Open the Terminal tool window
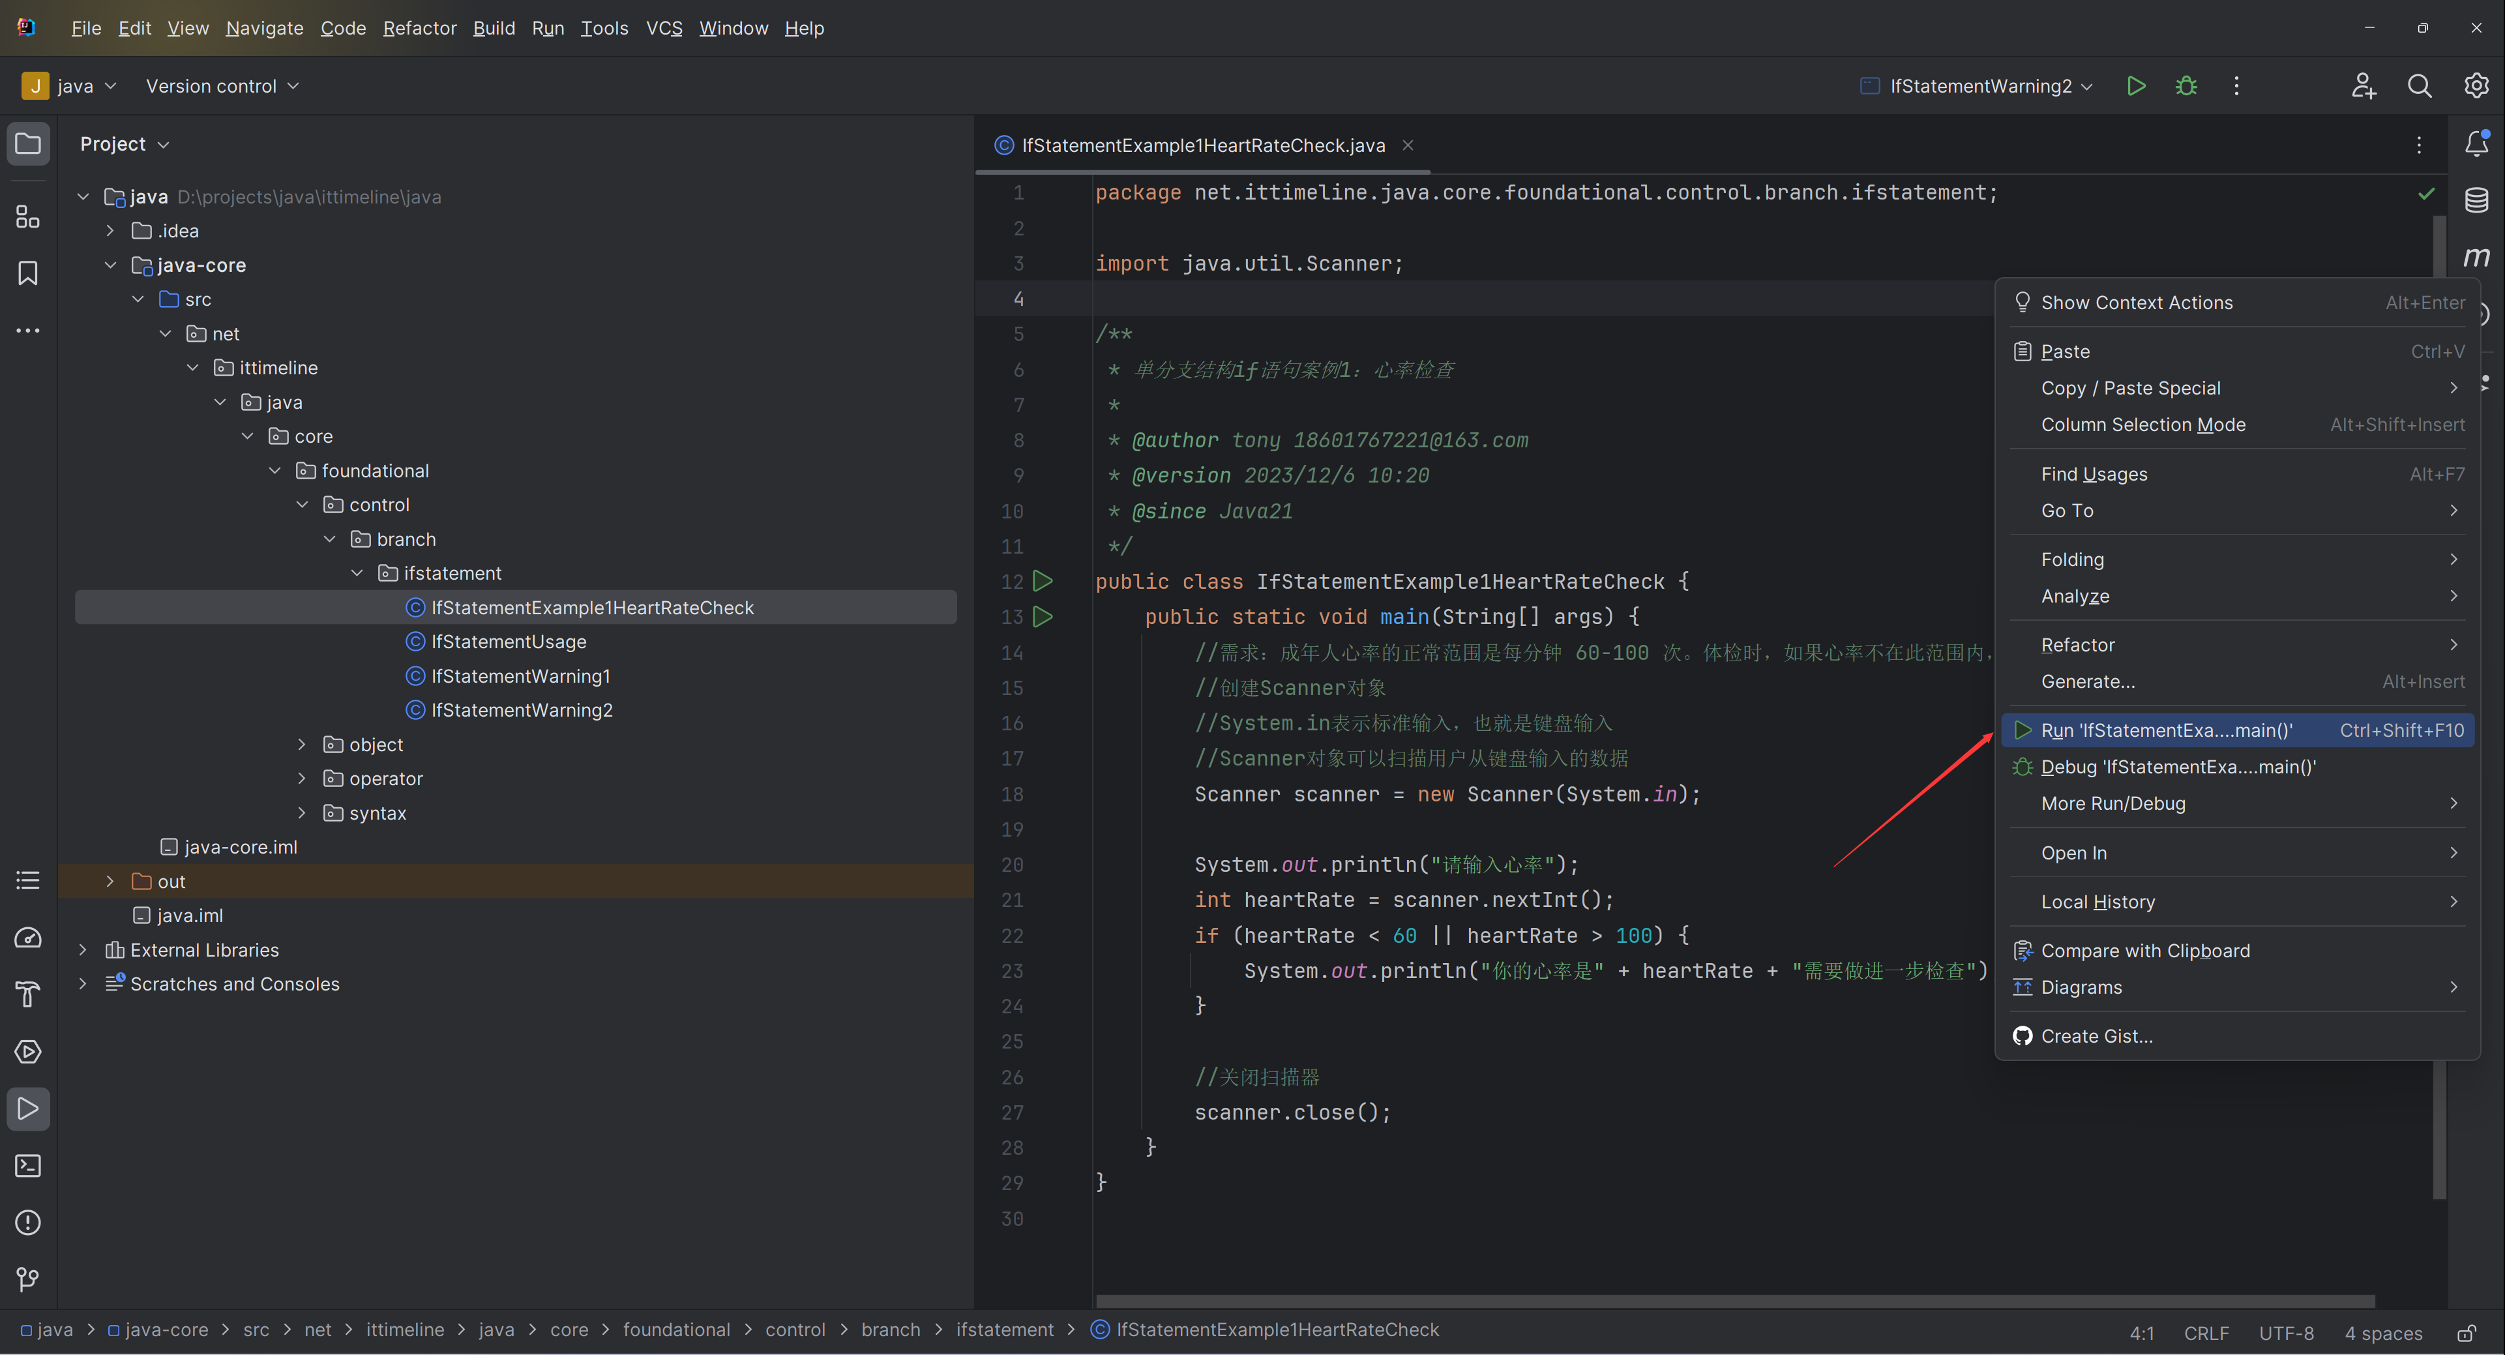The width and height of the screenshot is (2505, 1355). [x=28, y=1165]
